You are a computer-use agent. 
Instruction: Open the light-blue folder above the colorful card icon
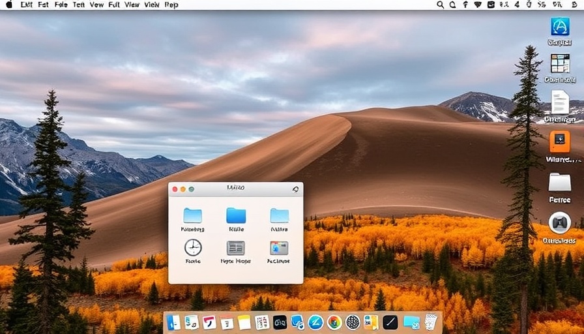click(x=280, y=215)
